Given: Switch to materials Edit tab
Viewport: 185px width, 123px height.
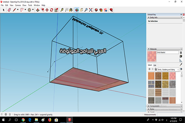Looking at the screenshot, I should click(155, 65).
